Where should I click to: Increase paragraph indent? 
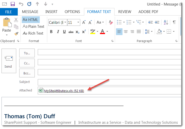click(157, 22)
